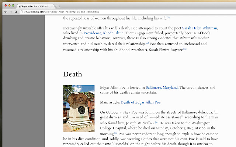Click the 'Death' section heading
The image size is (236, 147).
[x=73, y=74]
